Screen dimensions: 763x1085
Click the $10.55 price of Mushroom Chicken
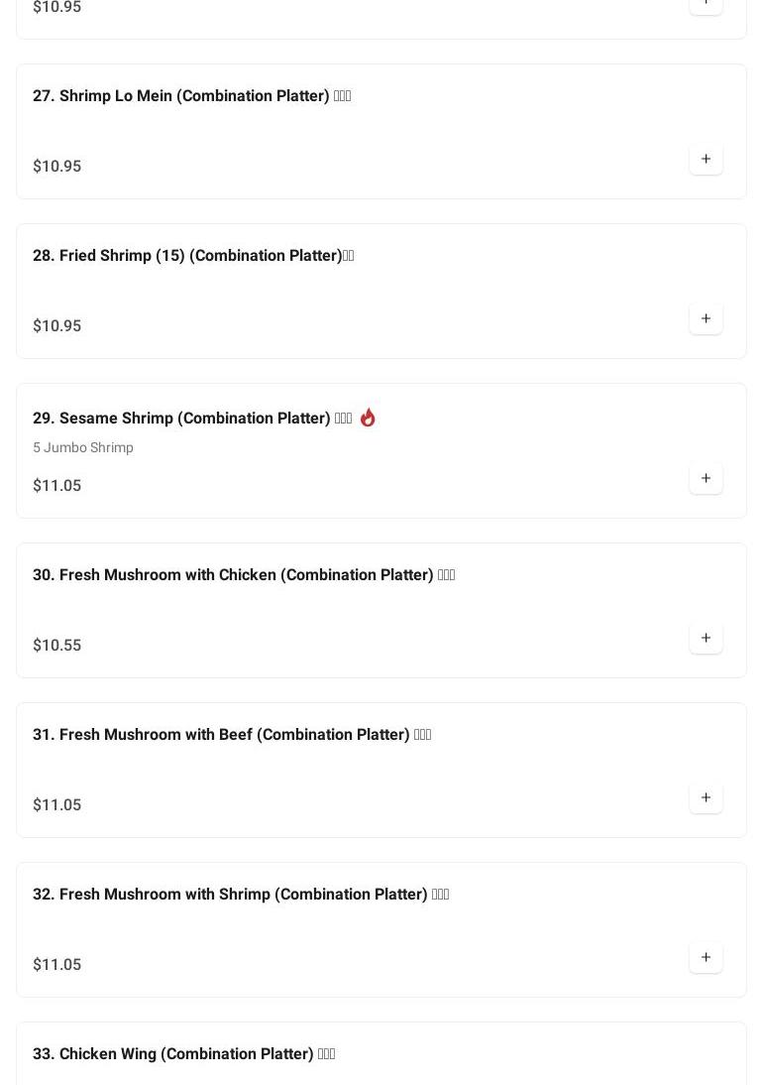[57, 646]
